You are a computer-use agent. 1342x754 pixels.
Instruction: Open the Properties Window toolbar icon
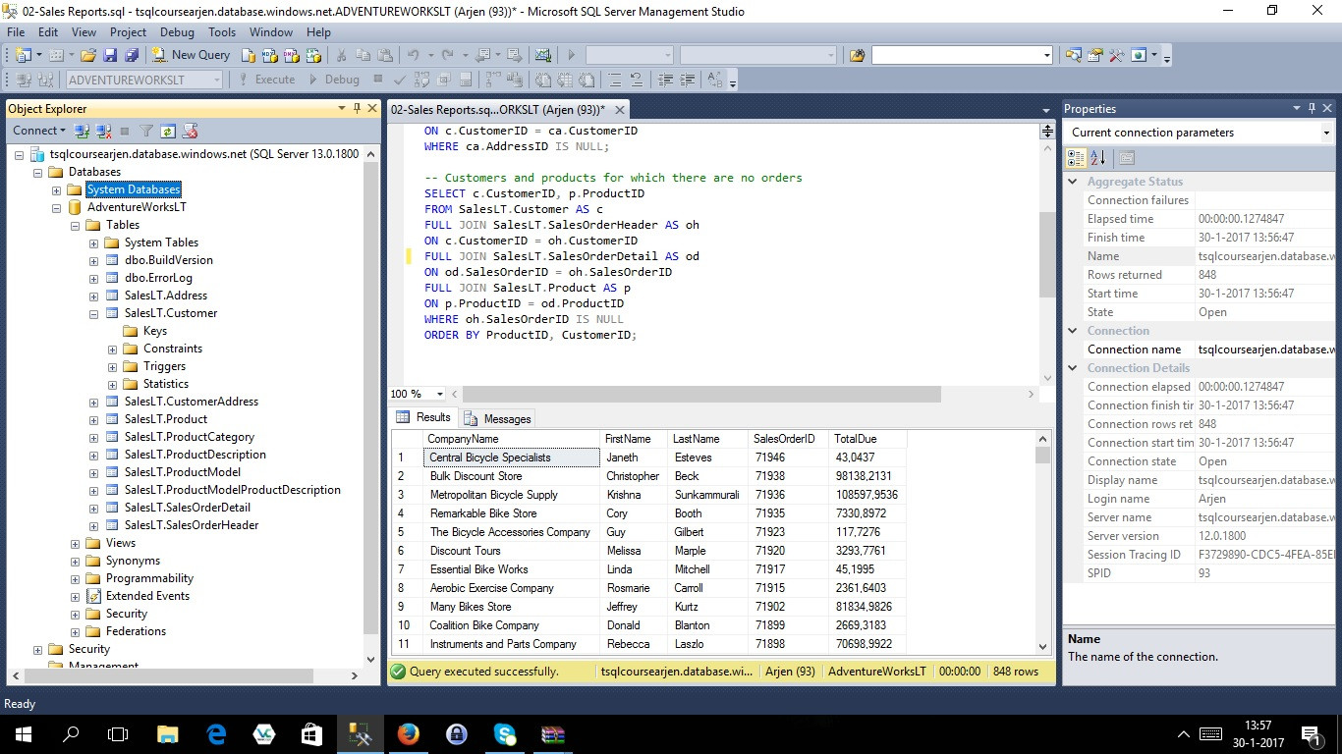point(1095,55)
